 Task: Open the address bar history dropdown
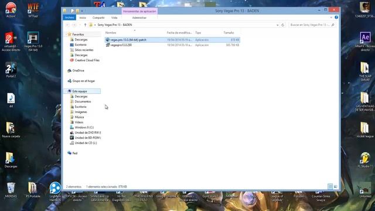coord(277,25)
